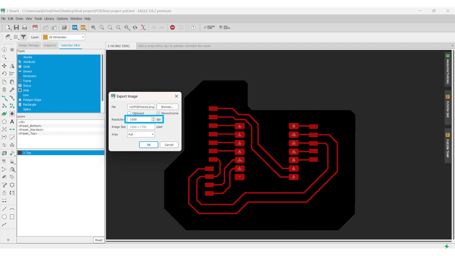Open the Area Full dropdown
This screenshot has width=455, height=256.
tap(141, 134)
